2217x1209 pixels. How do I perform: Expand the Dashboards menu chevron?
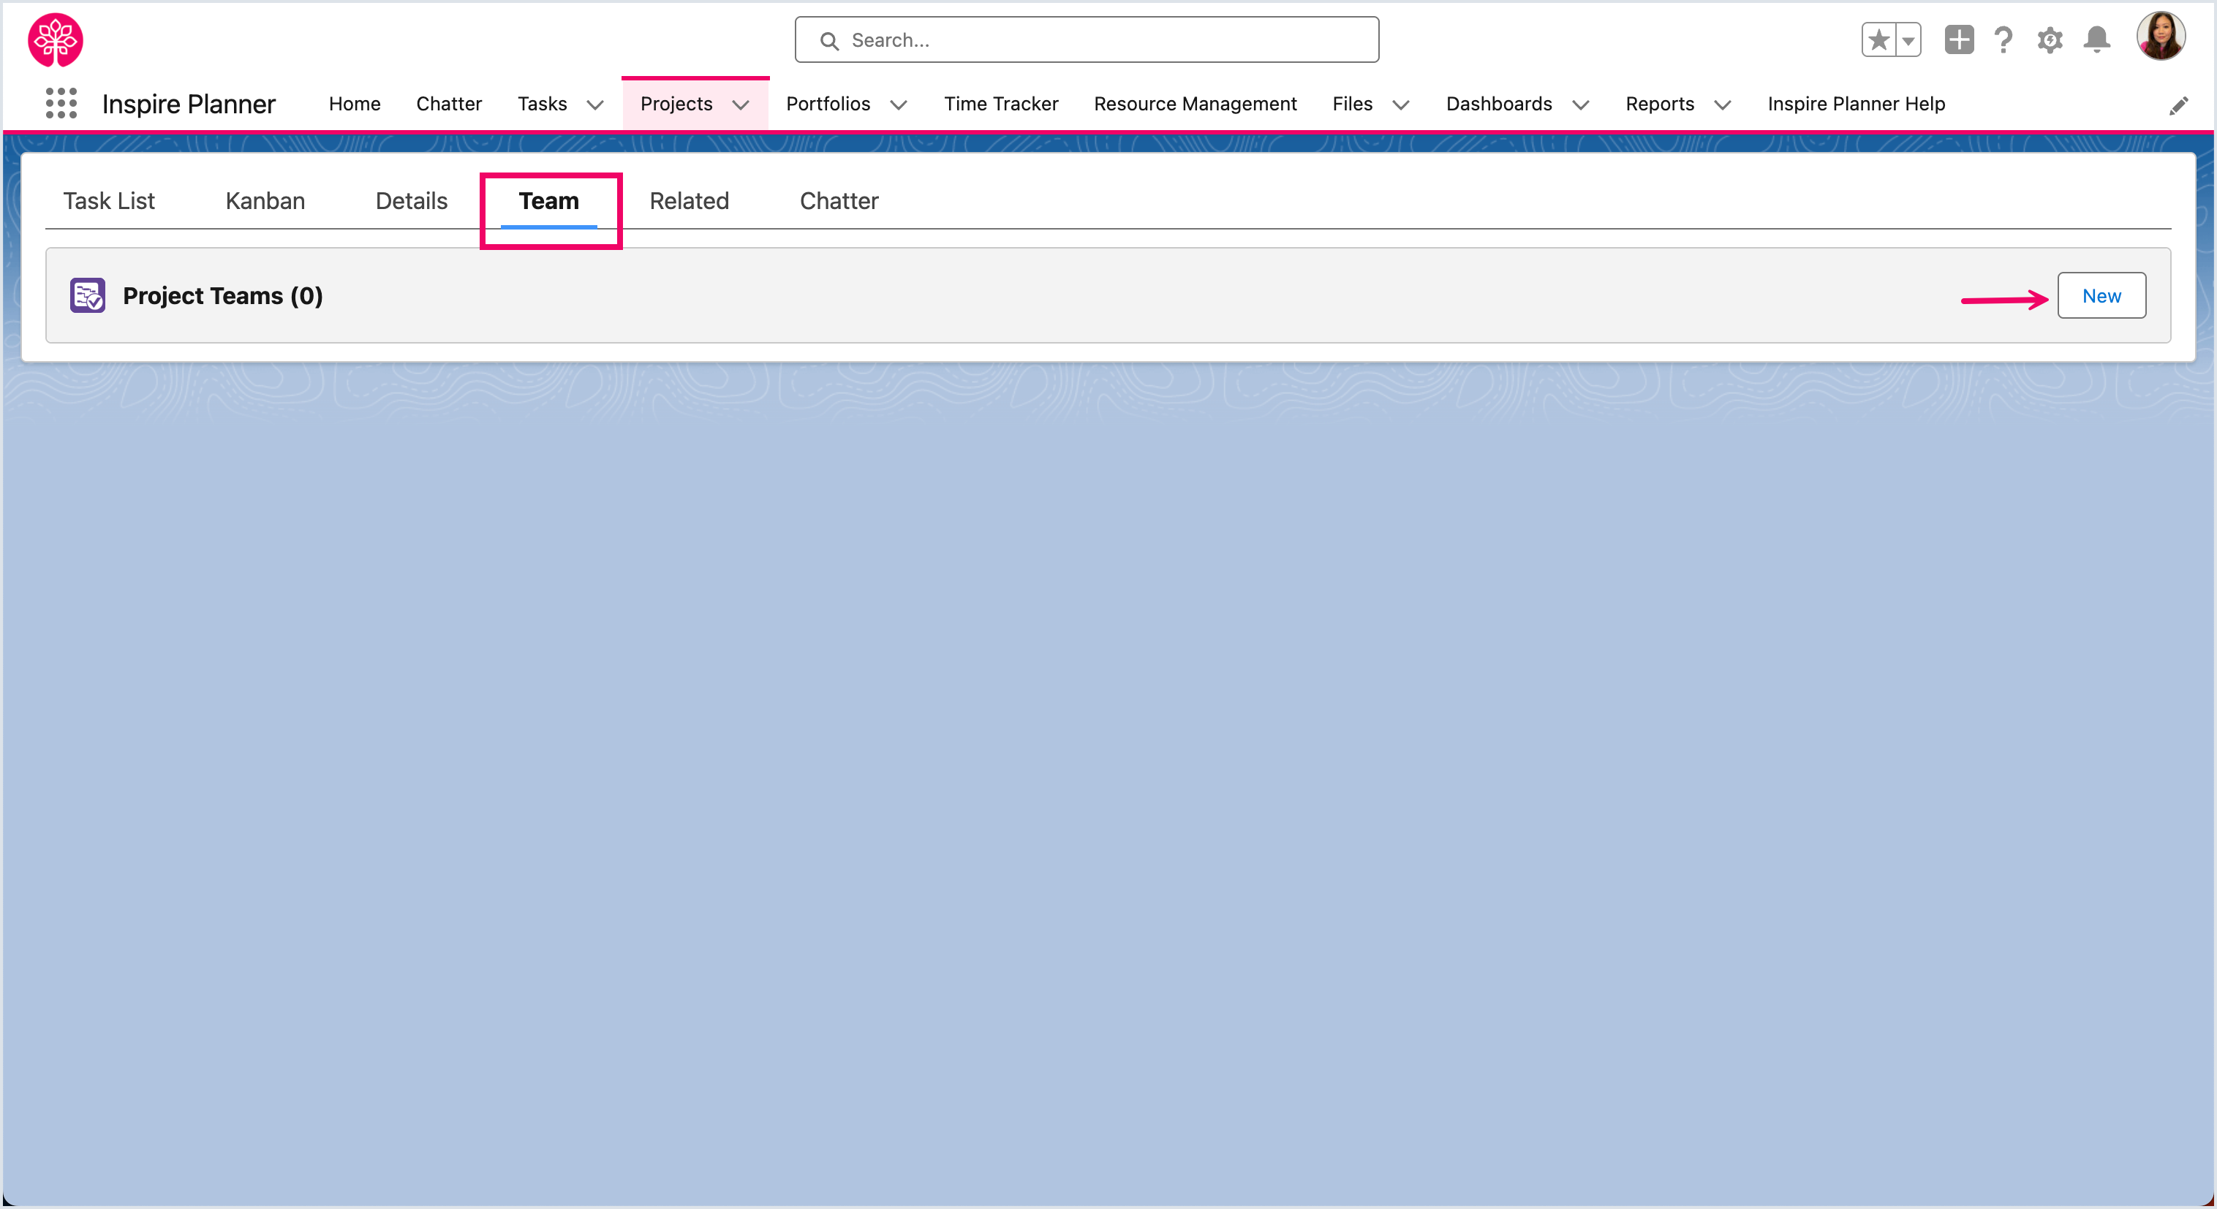(x=1581, y=105)
